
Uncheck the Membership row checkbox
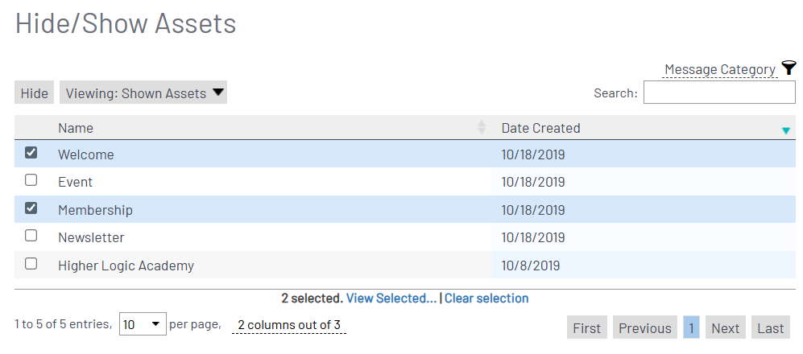pos(31,208)
